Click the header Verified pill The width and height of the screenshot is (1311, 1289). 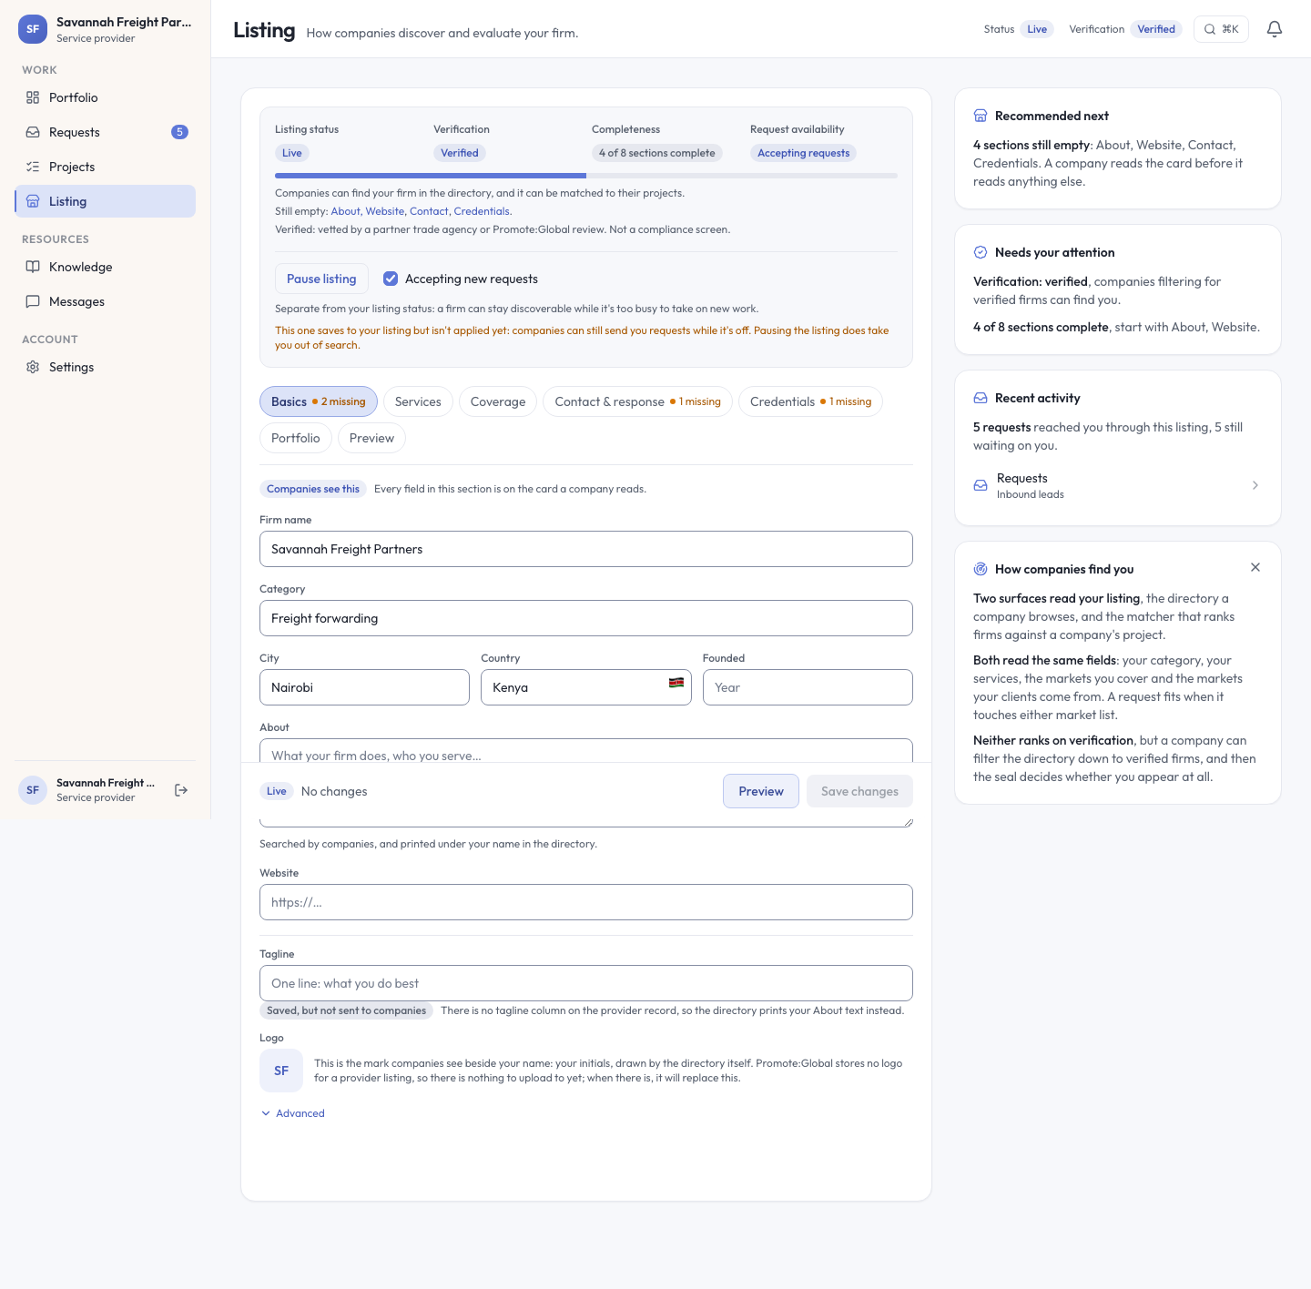(x=1156, y=29)
